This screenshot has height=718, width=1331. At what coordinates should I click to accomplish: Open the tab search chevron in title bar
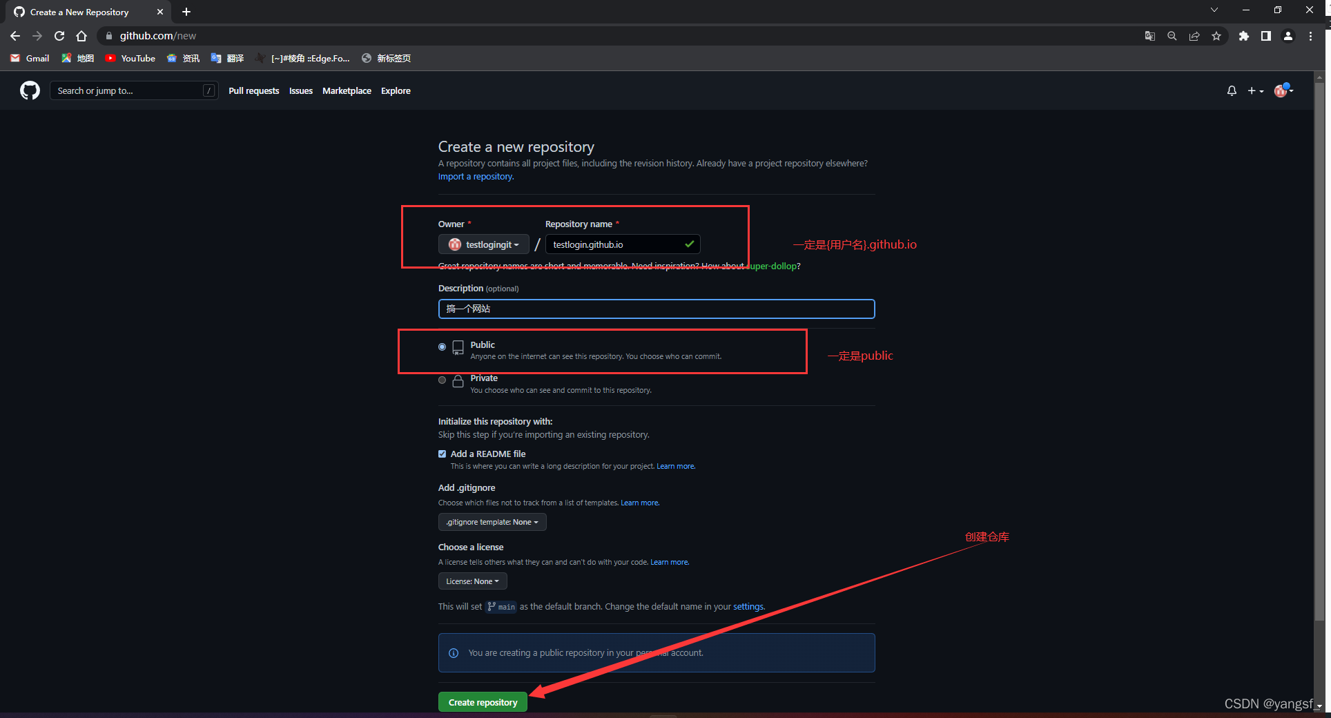tap(1214, 10)
